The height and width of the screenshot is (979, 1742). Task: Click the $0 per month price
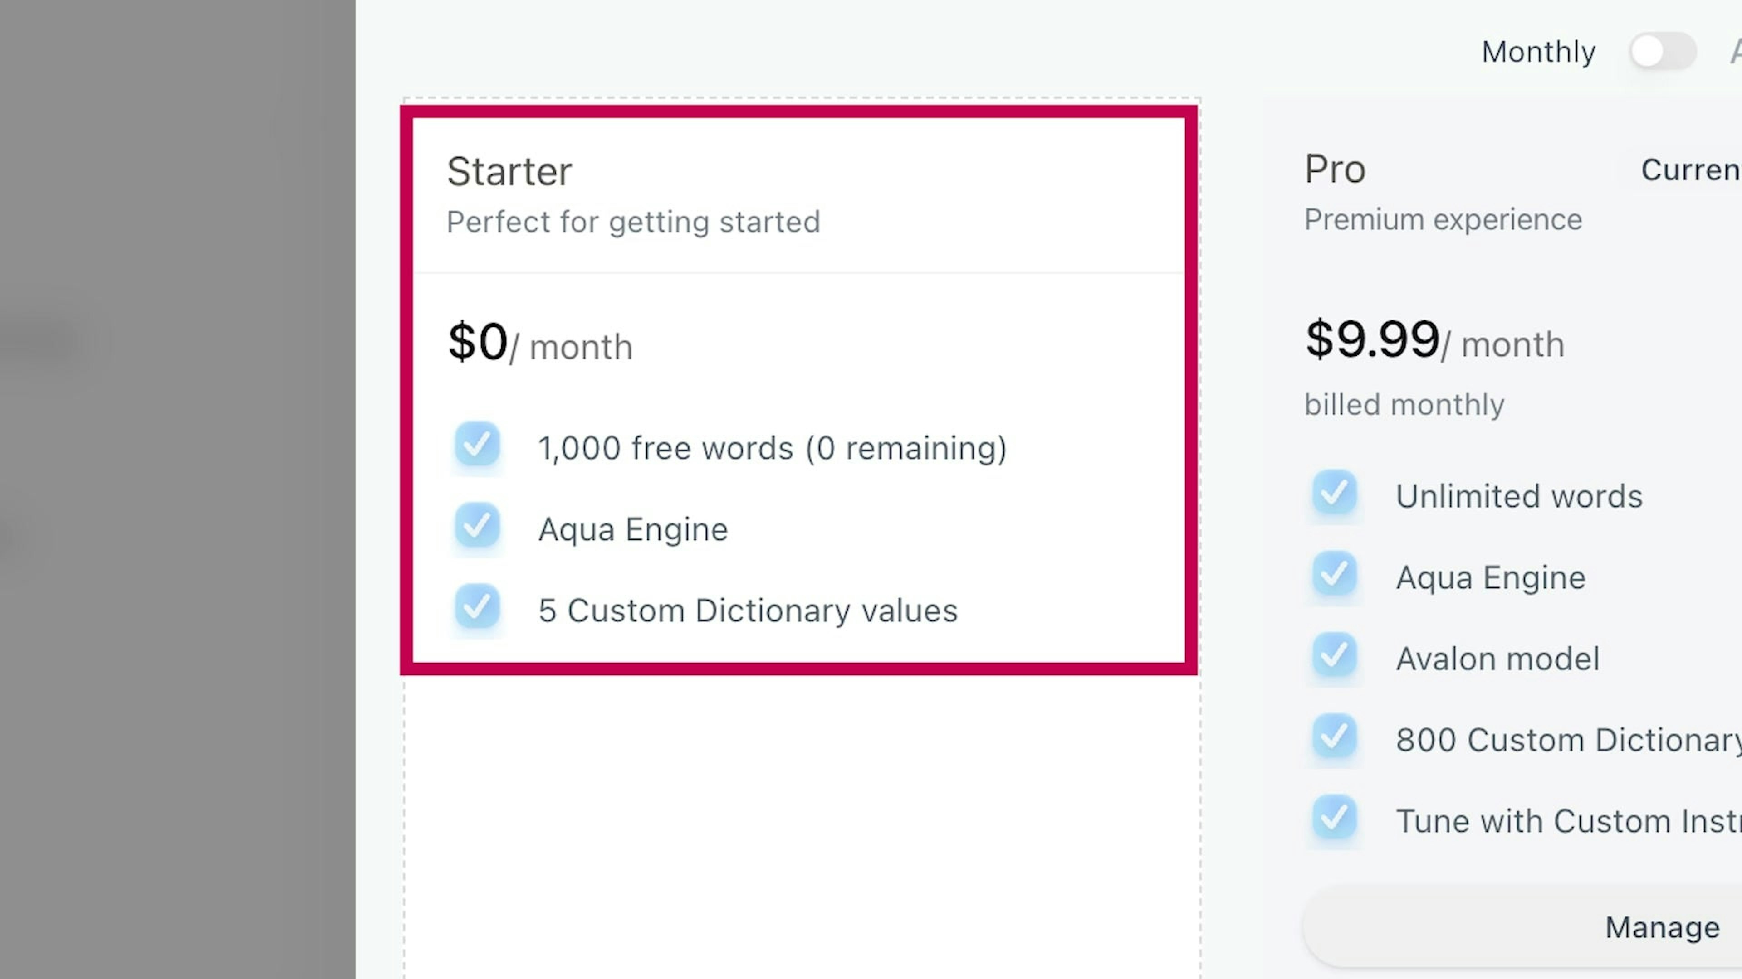[x=540, y=343]
